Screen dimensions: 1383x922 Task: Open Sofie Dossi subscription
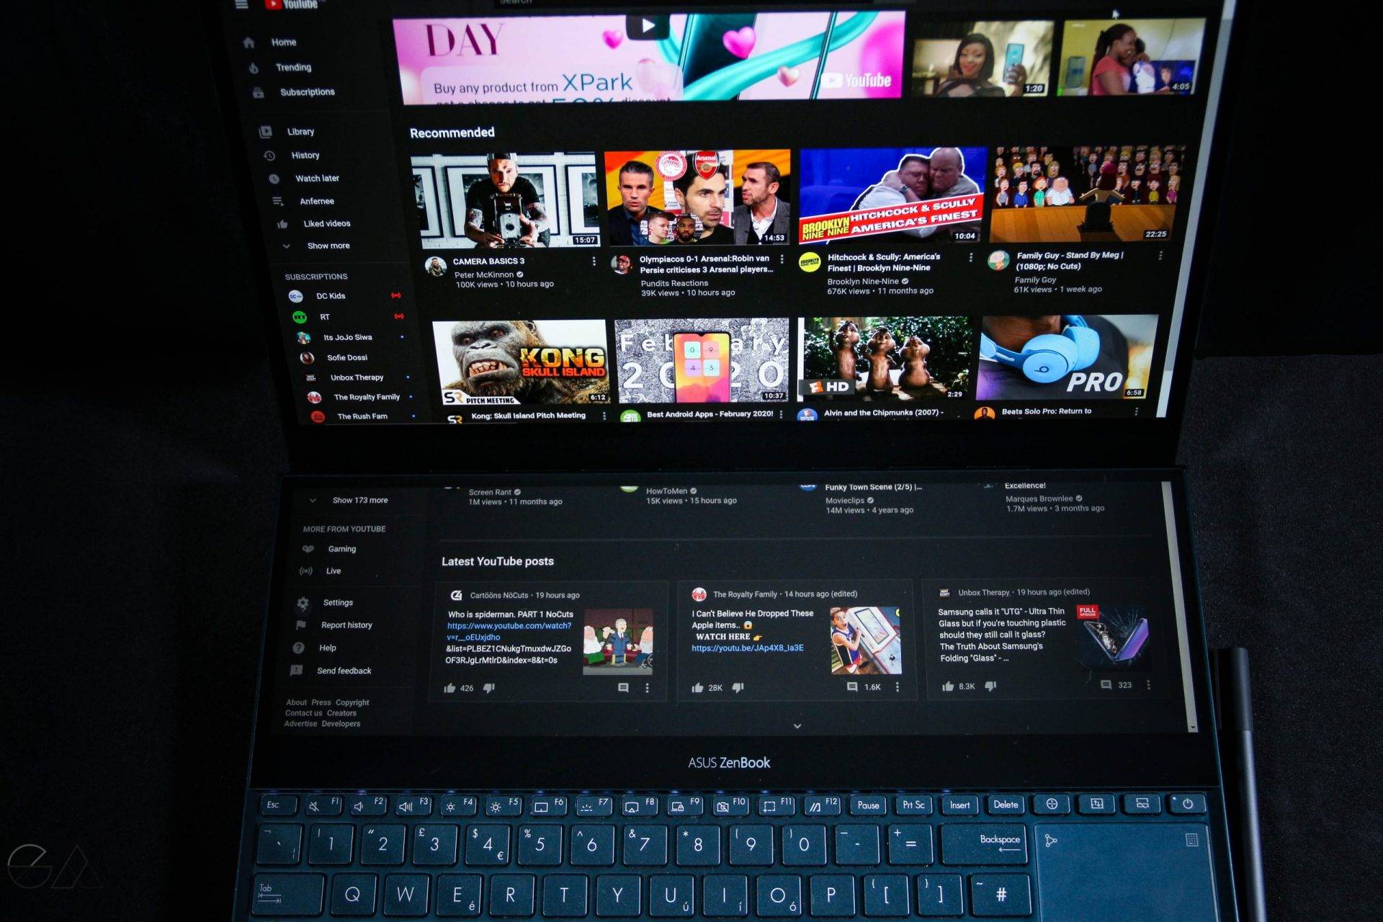pos(334,357)
